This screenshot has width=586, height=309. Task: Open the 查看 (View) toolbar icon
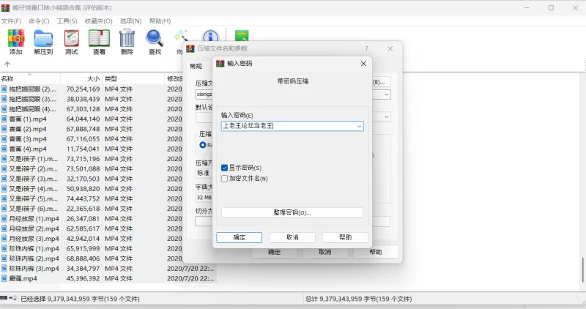pos(99,38)
